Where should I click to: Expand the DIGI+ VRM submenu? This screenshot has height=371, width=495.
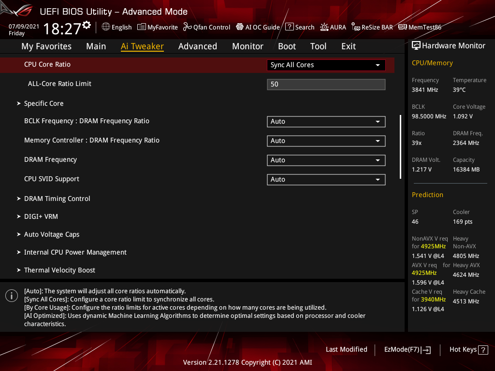click(41, 216)
